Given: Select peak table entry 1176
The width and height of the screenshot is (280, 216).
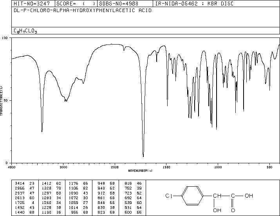Looking at the screenshot, I should pyautogui.click(x=78, y=184).
